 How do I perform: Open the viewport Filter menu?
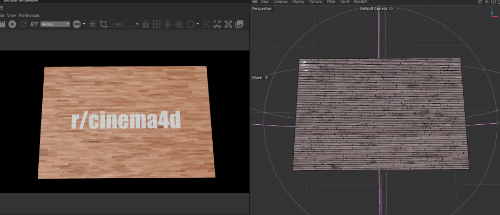coord(331,2)
